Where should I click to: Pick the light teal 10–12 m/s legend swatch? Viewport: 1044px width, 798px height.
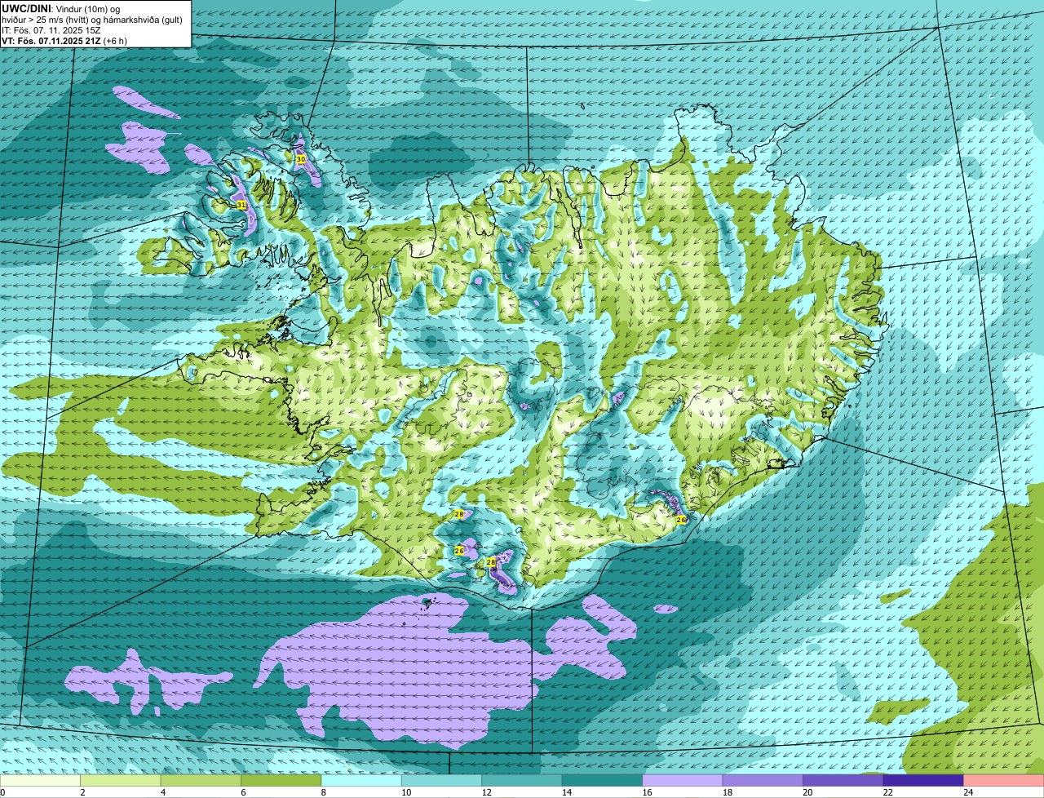442,780
